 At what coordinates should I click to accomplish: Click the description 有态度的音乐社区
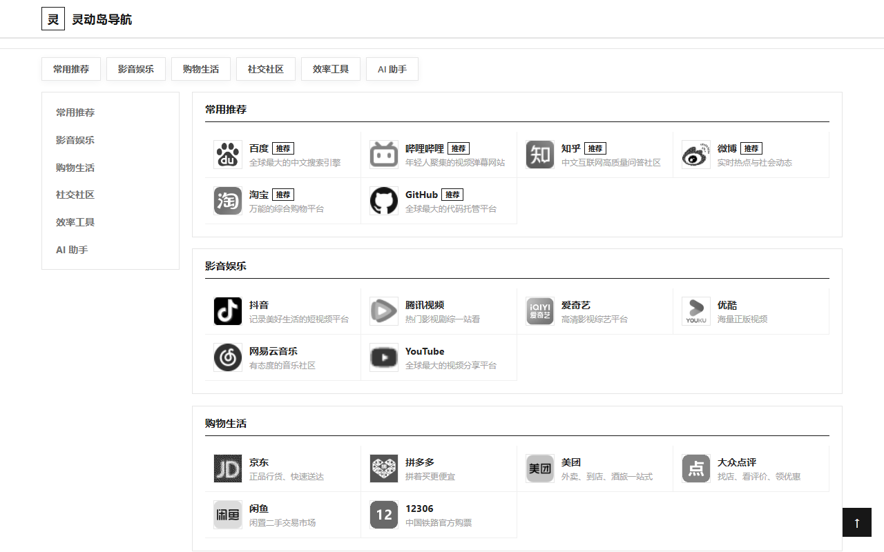click(x=282, y=366)
